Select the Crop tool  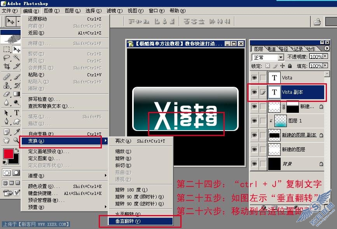point(7,66)
